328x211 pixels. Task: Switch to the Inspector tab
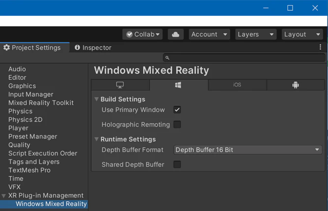point(93,48)
